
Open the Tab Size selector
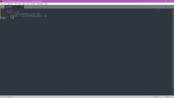156,97
